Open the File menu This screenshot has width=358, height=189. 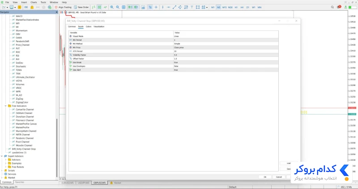coord(7,2)
